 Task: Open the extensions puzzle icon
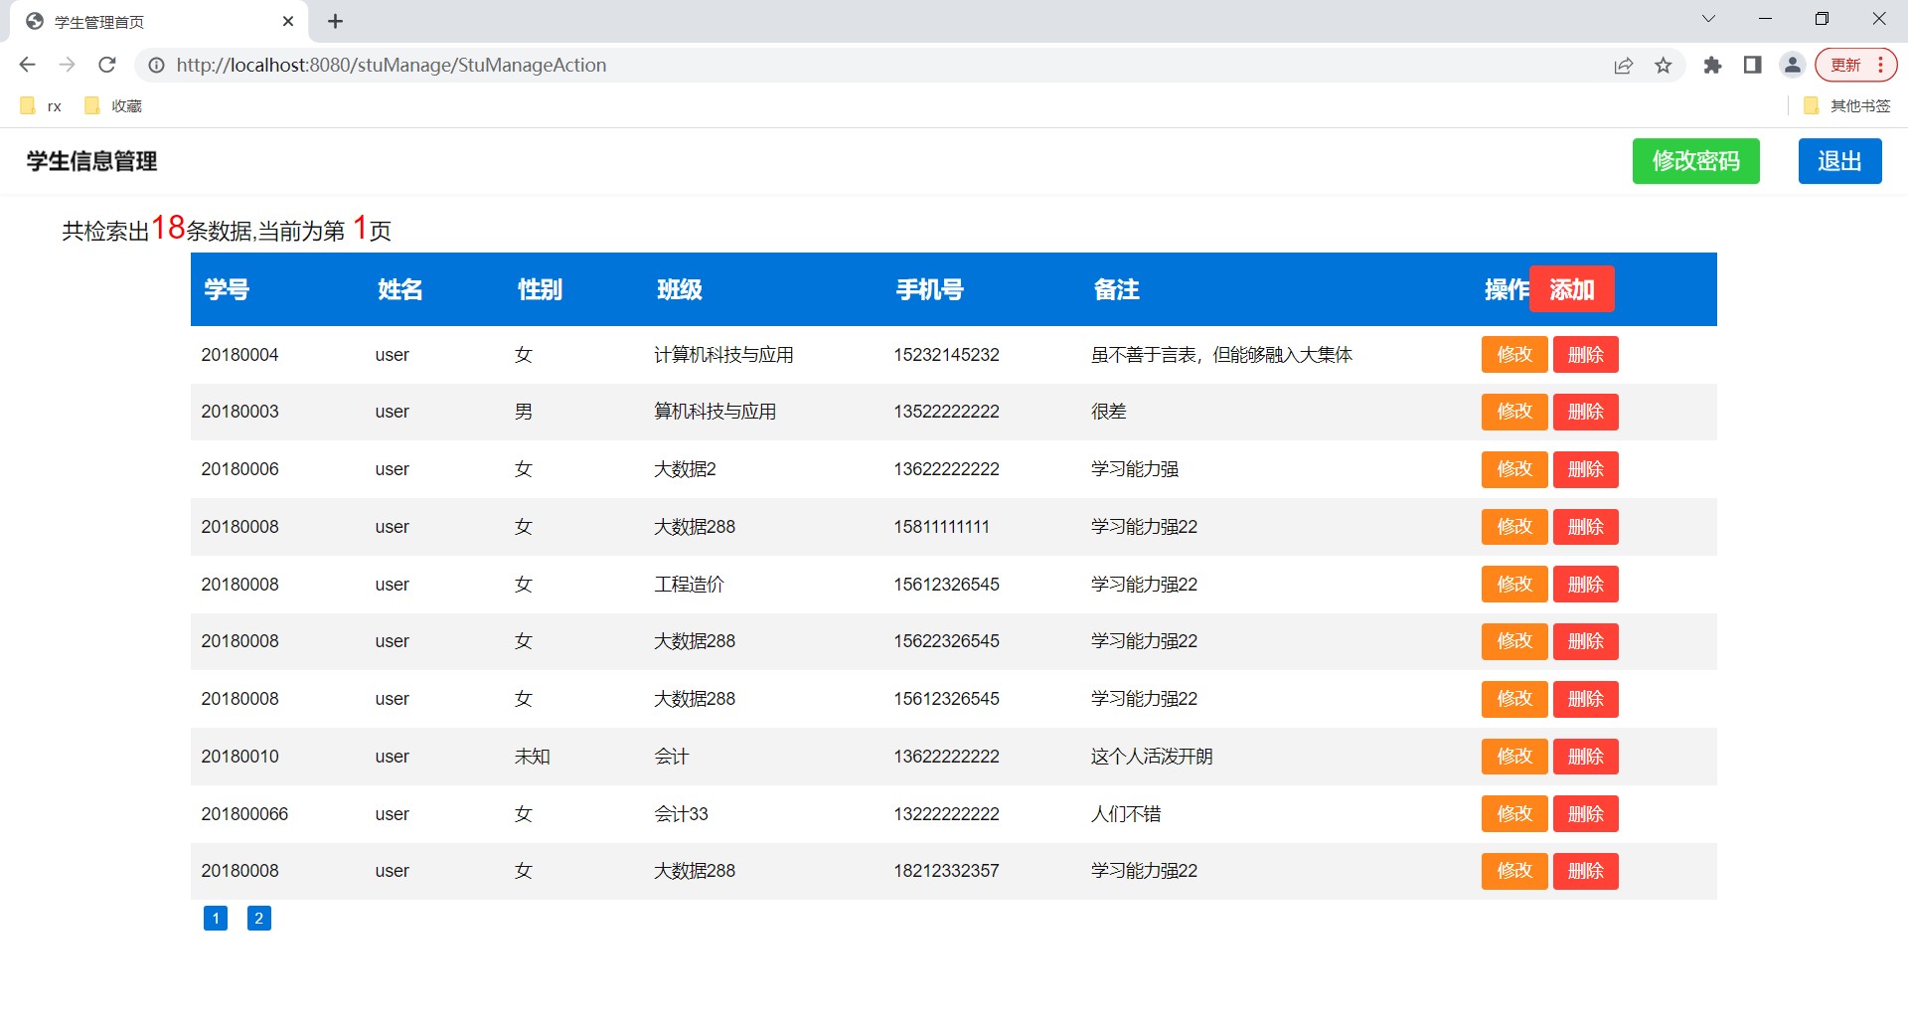pos(1712,66)
